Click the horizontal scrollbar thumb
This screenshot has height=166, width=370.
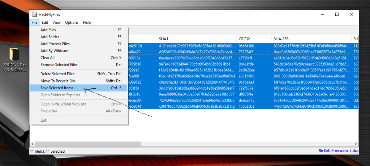click(x=88, y=144)
